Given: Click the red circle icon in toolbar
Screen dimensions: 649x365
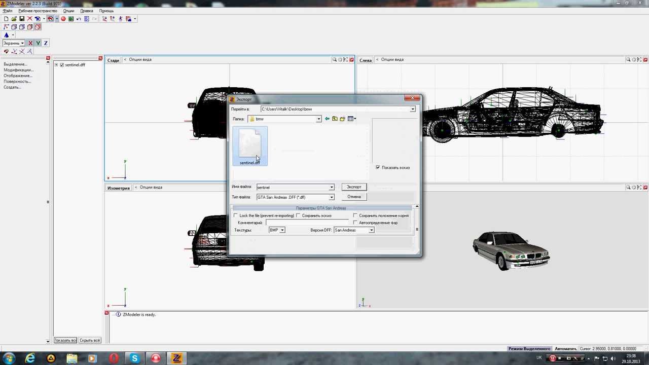Looking at the screenshot, I should click(63, 19).
